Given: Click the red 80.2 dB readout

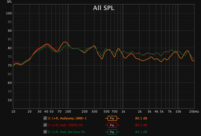Looking at the screenshot, I should (x=141, y=125).
